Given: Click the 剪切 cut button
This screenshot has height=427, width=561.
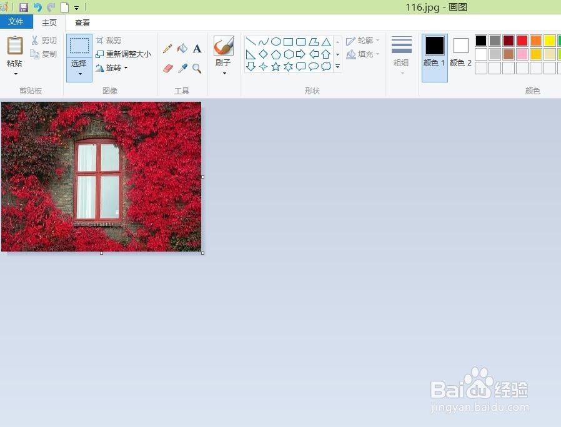Looking at the screenshot, I should pyautogui.click(x=44, y=41).
